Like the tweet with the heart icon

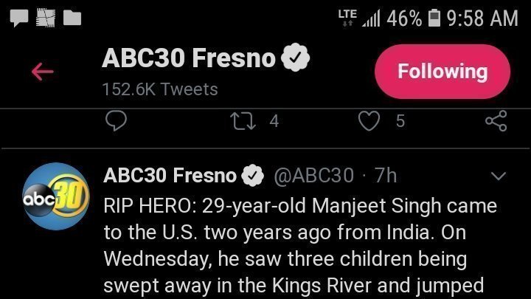click(x=369, y=120)
